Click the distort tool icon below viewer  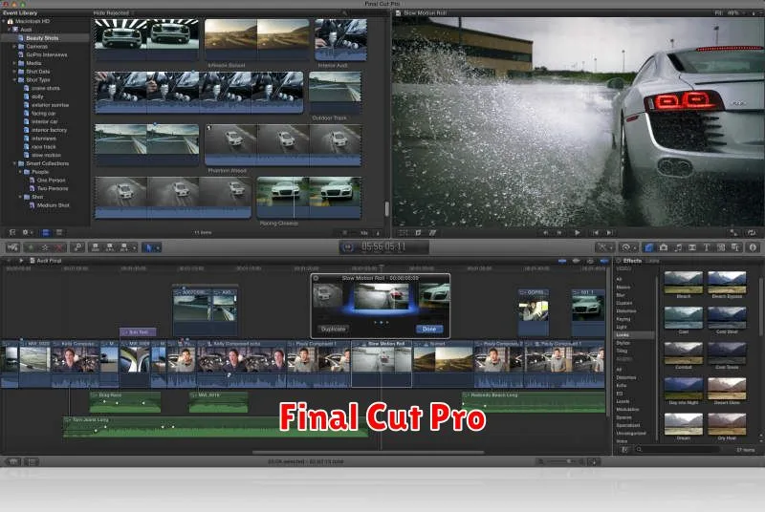click(432, 233)
